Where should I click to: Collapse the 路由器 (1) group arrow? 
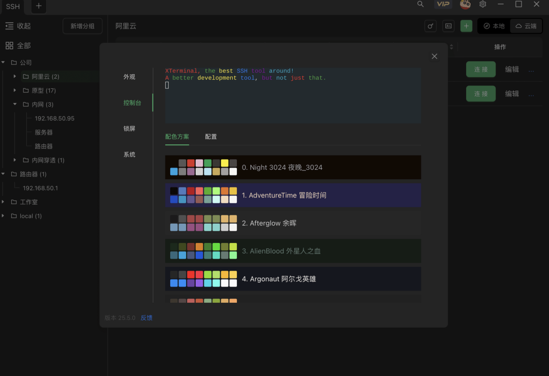pyautogui.click(x=3, y=174)
